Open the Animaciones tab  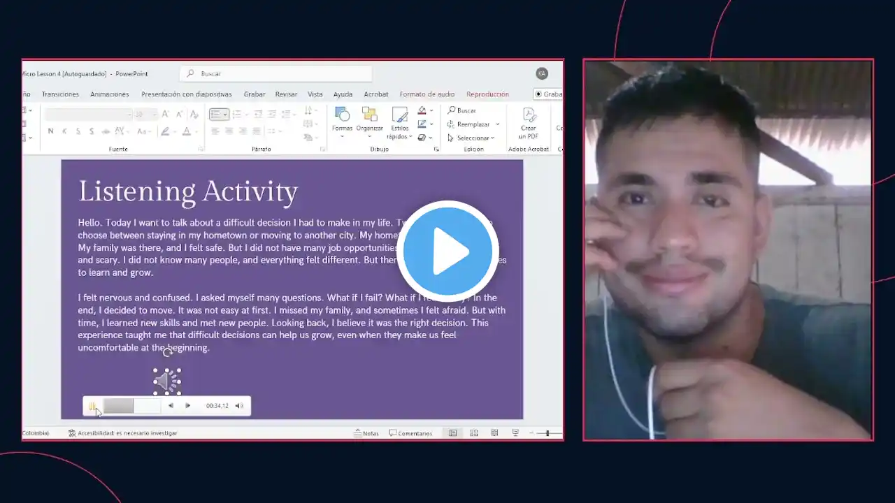point(110,94)
